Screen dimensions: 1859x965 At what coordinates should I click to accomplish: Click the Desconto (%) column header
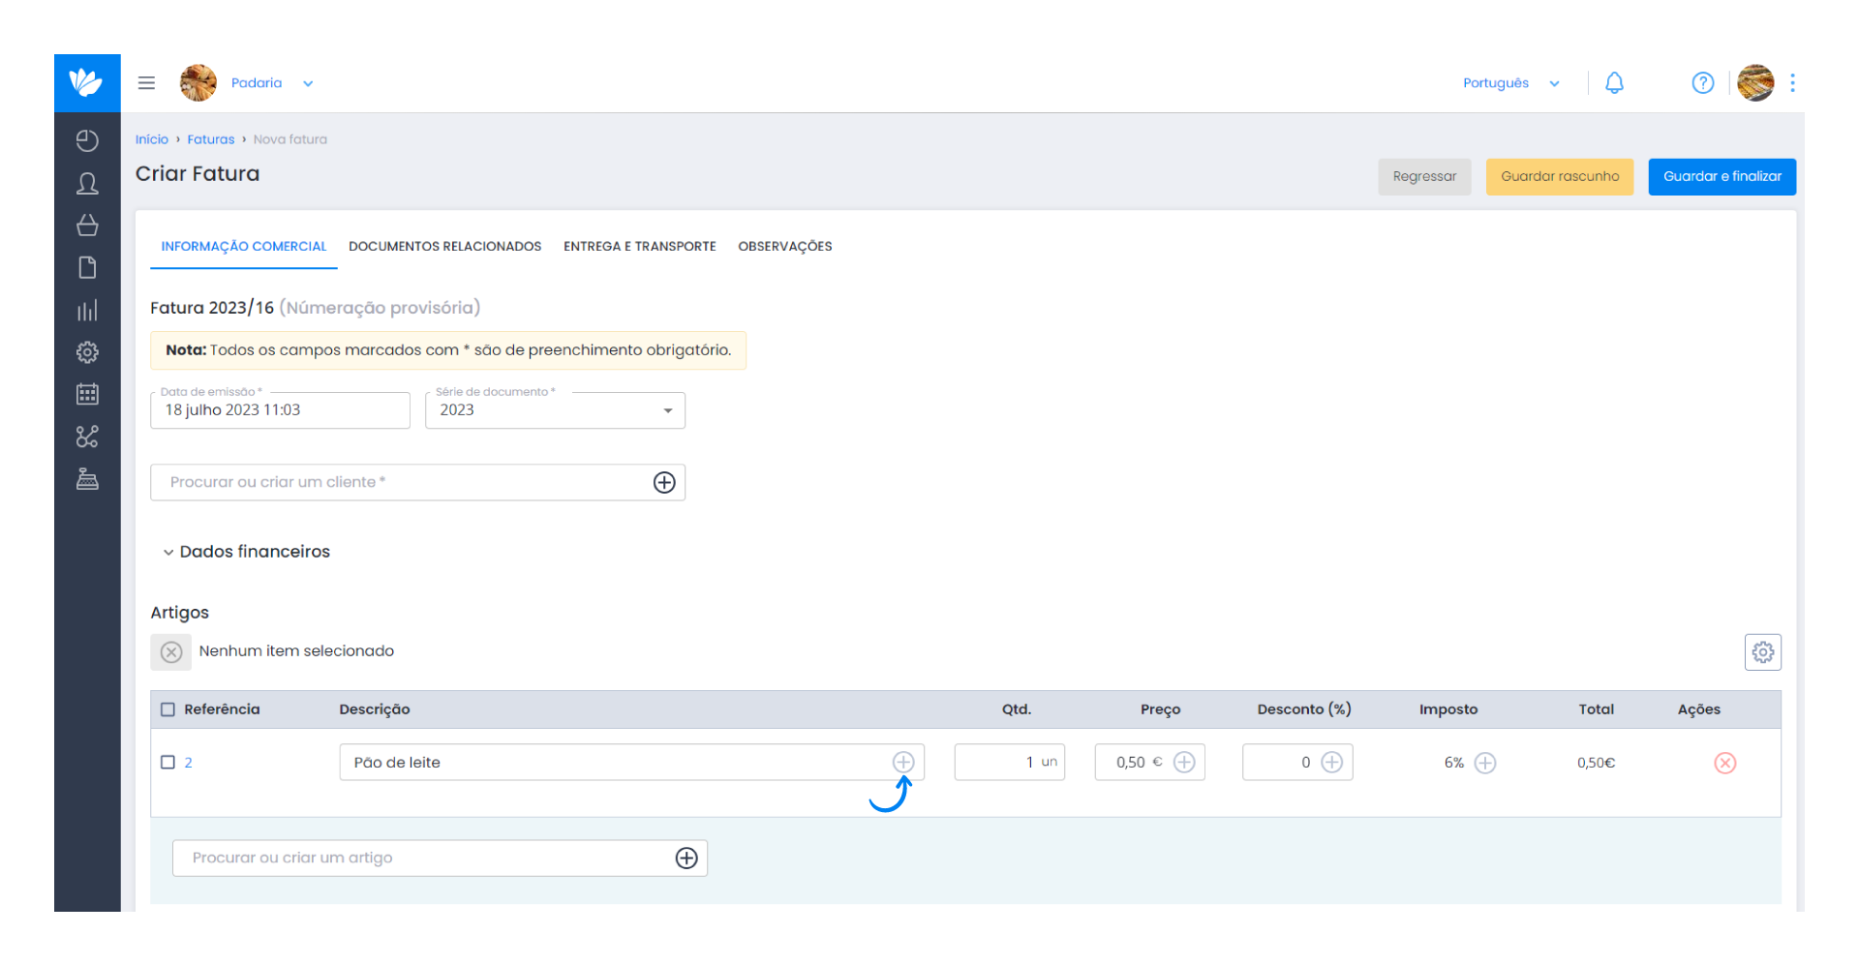(1304, 709)
